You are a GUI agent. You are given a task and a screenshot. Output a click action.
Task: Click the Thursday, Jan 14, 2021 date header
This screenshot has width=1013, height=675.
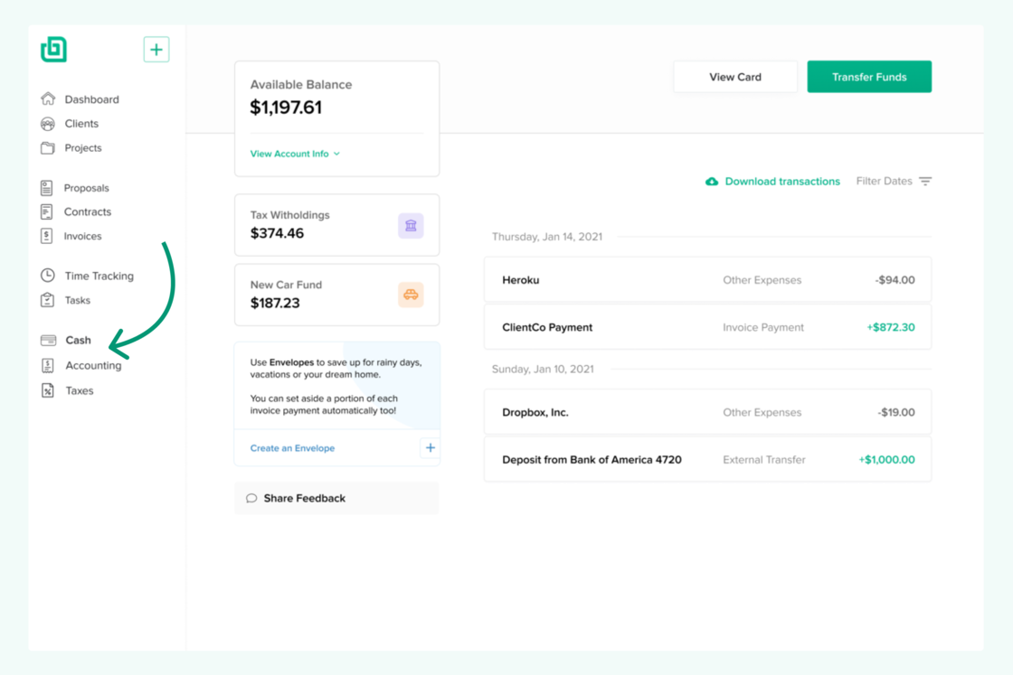(x=546, y=237)
